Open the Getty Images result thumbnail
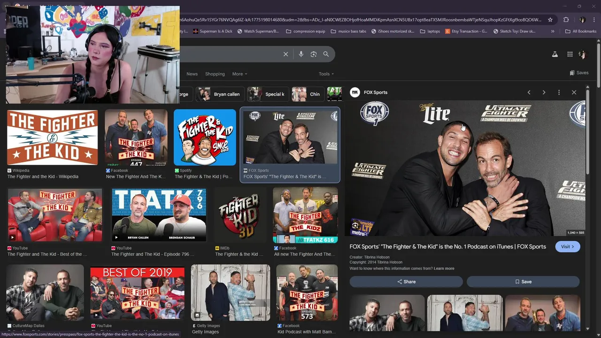Image resolution: width=601 pixels, height=338 pixels. (231, 292)
